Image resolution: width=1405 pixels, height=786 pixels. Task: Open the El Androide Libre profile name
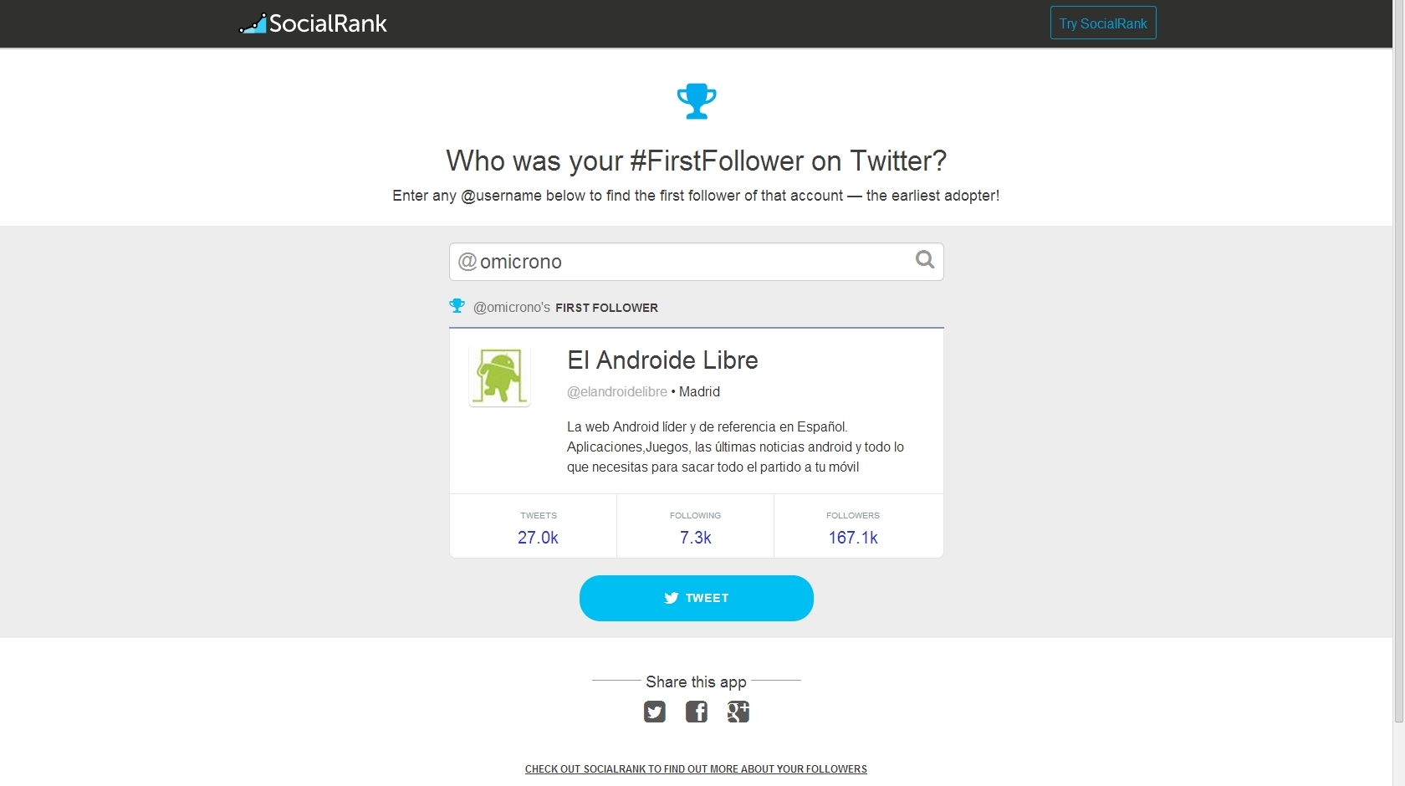662,360
